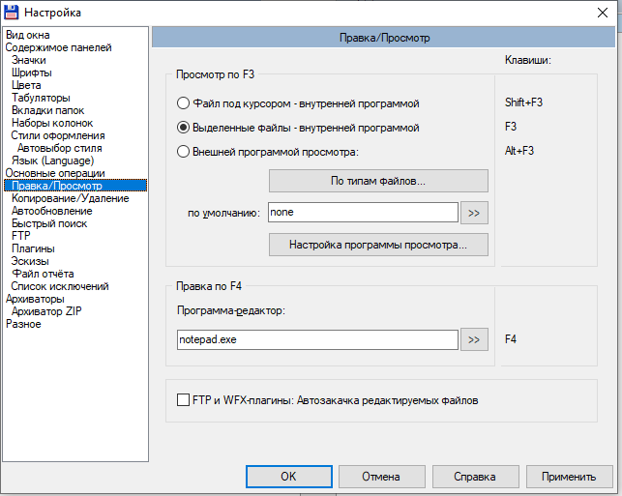Open 'Разное' settings page
622x496 pixels.
[x=23, y=324]
